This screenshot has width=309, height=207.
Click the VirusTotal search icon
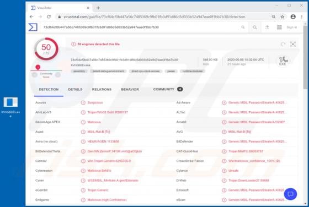(x=255, y=28)
